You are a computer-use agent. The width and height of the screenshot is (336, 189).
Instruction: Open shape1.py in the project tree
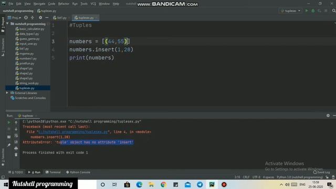[26, 68]
